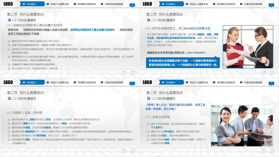Click the previous-slide arrow on slide 12
This screenshot has width=279, height=157.
(124, 151)
